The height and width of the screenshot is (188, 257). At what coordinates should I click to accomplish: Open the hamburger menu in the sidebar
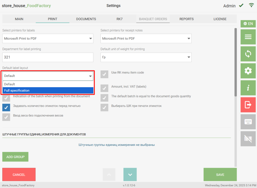pyautogui.click(x=248, y=37)
